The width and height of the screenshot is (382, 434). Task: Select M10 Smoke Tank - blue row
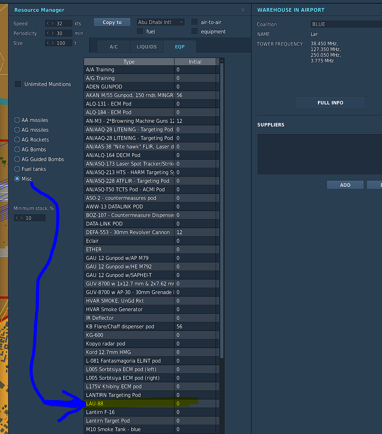tap(152, 429)
